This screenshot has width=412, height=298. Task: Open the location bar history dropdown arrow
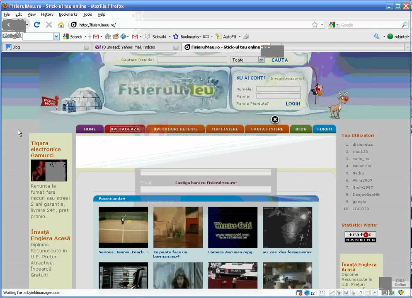[322, 25]
